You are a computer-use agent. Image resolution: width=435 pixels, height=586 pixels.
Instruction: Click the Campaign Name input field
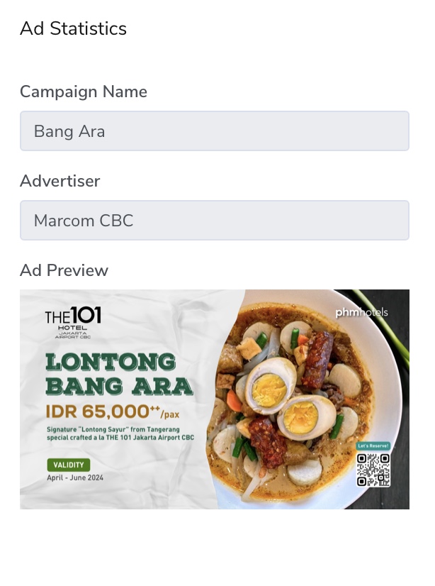(214, 131)
